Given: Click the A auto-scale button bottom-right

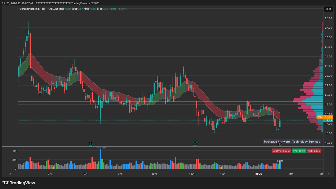Looking at the screenshot, I should (x=328, y=174).
